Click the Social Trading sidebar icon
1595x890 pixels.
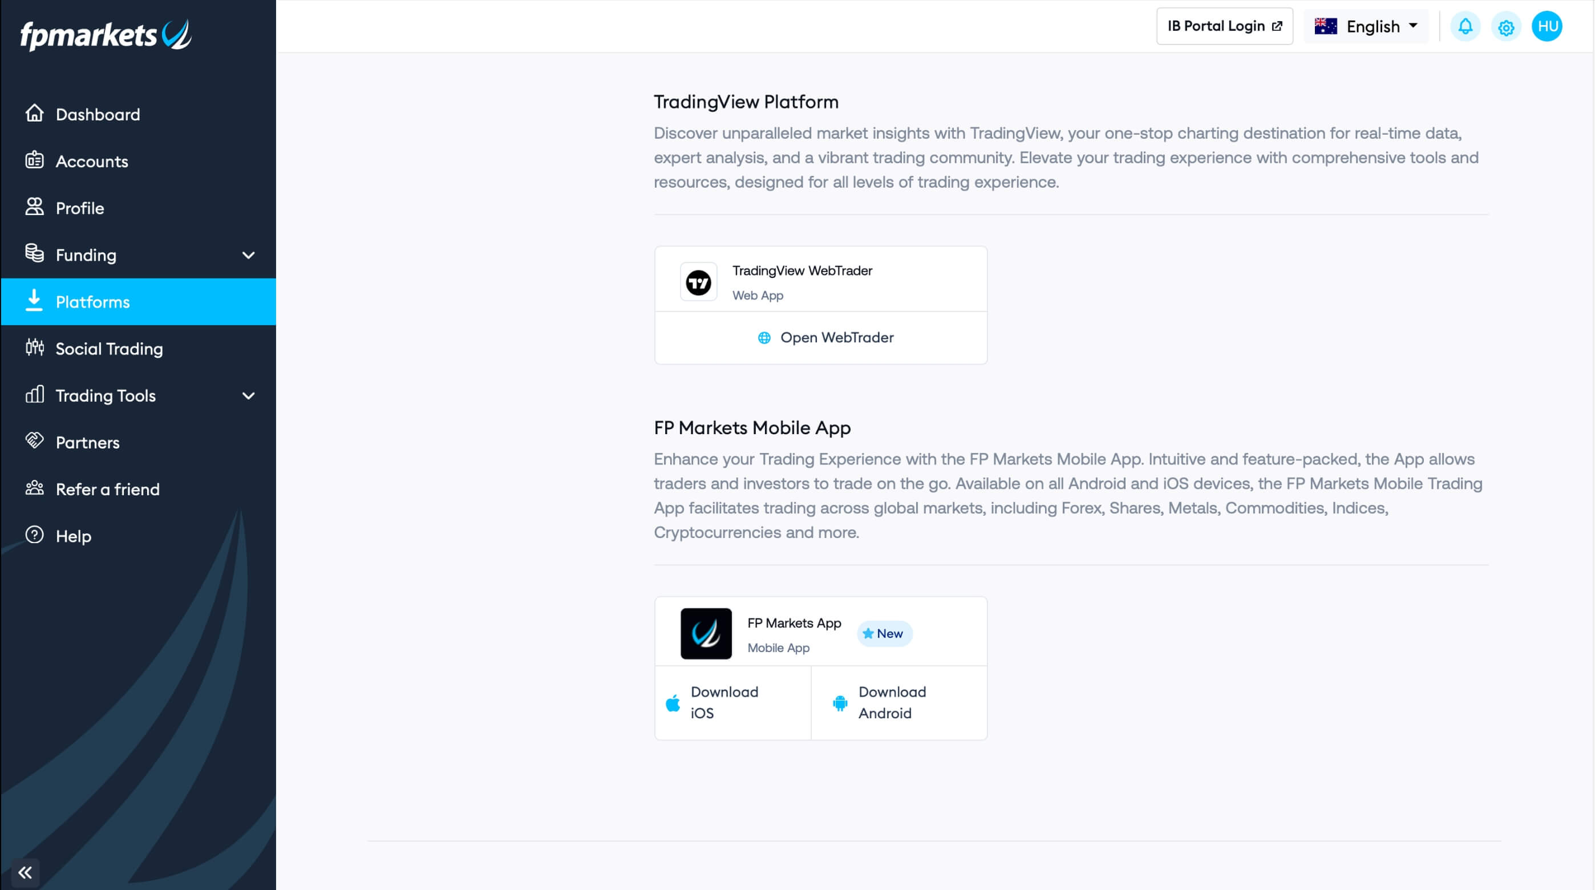tap(36, 347)
